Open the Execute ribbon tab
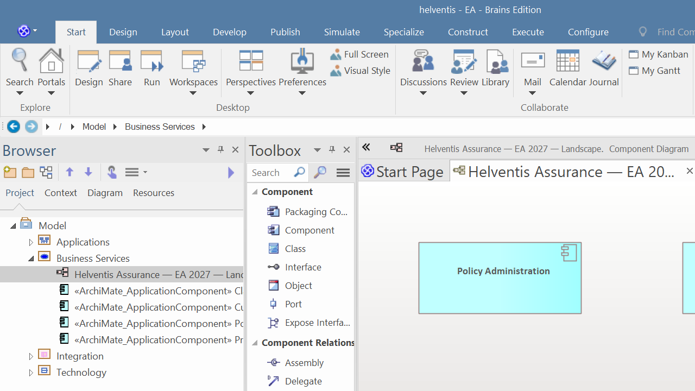 point(528,32)
